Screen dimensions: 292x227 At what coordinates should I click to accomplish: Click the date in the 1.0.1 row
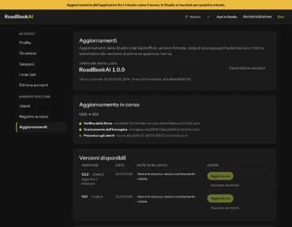(123, 196)
